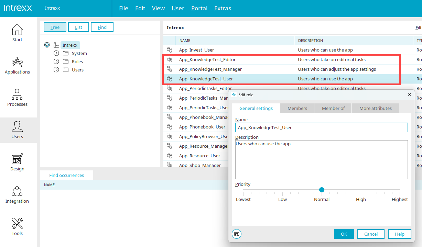Image resolution: width=422 pixels, height=247 pixels.
Task: Expand the Roles tree folder
Action: [56, 61]
